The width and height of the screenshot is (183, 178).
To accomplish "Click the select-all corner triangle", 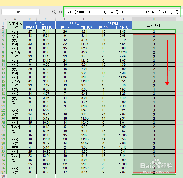I will [5, 19].
